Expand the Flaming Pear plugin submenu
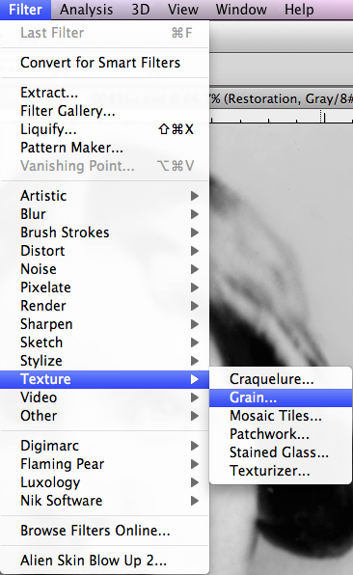353x575 pixels. click(x=104, y=464)
